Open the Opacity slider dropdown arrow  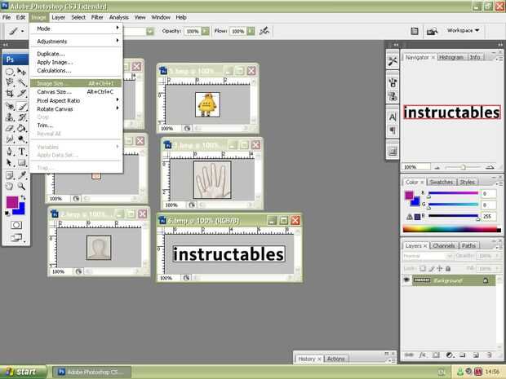(x=205, y=31)
